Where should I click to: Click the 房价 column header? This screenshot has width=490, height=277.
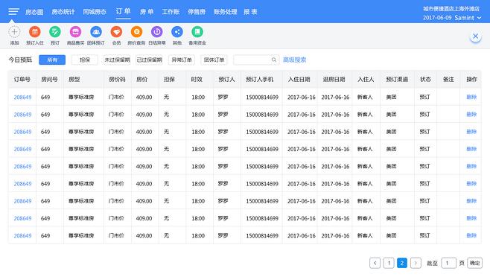click(141, 80)
